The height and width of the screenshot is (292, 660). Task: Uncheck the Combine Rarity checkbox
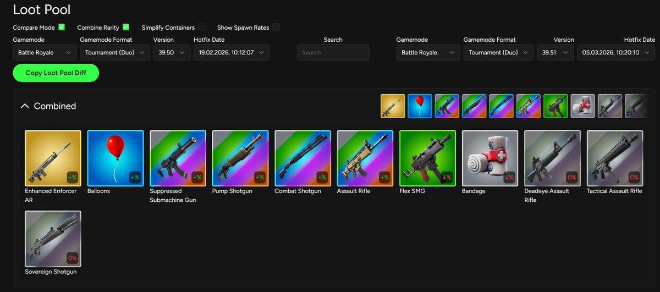coord(126,27)
